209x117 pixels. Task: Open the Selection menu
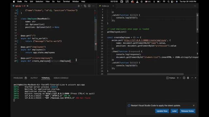(39, 1)
